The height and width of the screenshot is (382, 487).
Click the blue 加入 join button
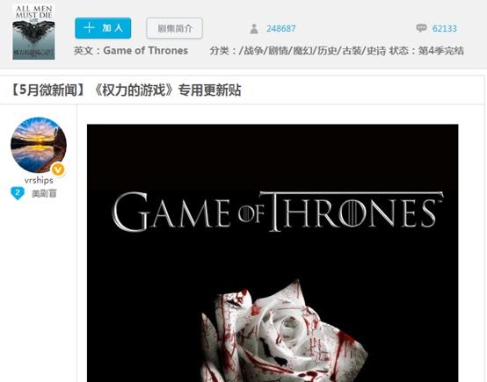tap(103, 28)
